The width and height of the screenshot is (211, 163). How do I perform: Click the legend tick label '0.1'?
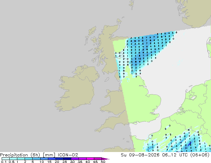pyautogui.click(x=4, y=162)
